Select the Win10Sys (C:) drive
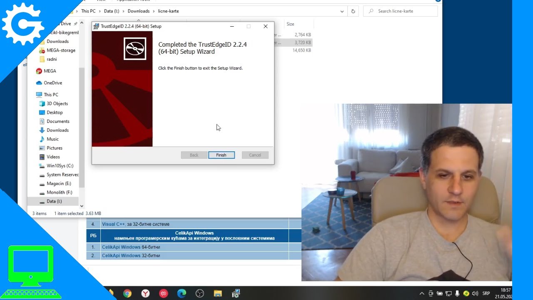The image size is (533, 300). 60,166
